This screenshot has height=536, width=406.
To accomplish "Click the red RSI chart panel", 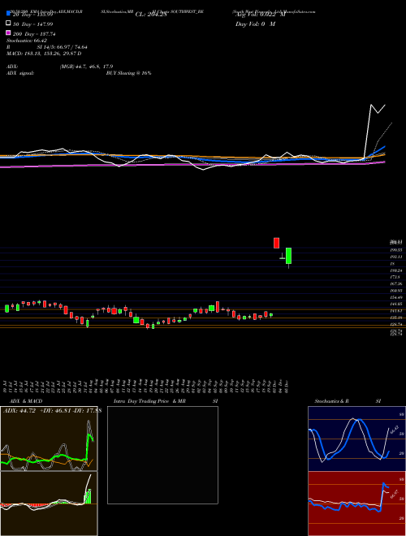I will (356, 504).
